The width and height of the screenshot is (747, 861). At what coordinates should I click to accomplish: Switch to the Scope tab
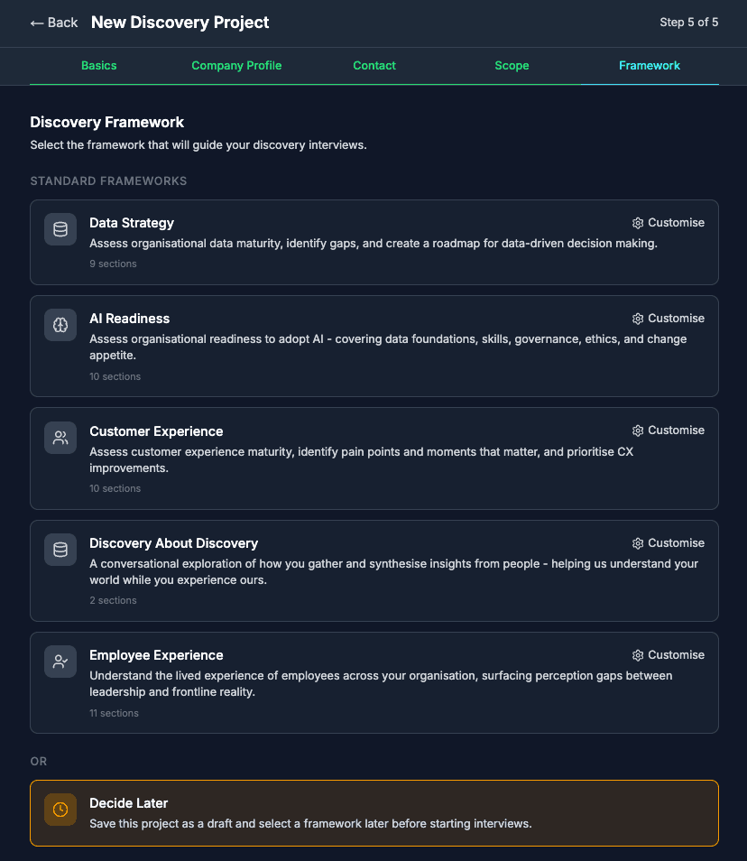pos(512,65)
